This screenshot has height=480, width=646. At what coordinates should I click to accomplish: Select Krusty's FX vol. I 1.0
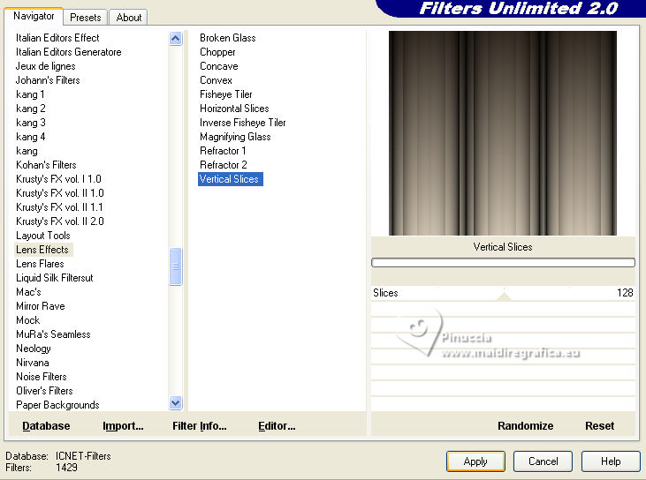(x=58, y=179)
